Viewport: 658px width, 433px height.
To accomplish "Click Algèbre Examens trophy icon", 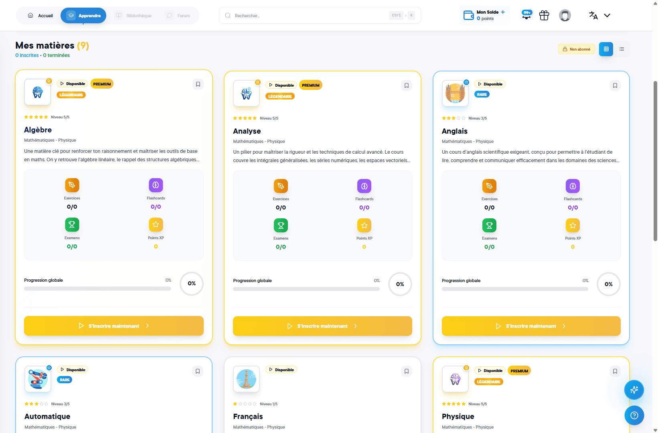I will point(72,225).
